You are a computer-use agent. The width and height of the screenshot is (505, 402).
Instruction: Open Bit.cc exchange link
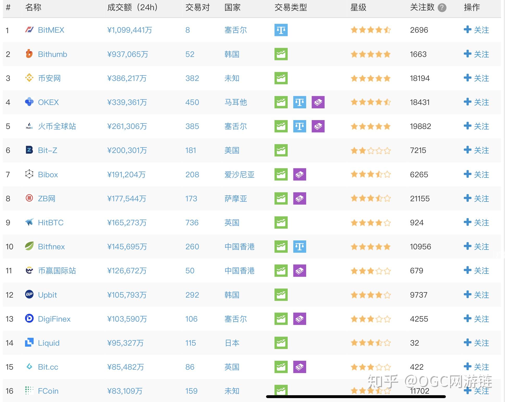coord(48,367)
